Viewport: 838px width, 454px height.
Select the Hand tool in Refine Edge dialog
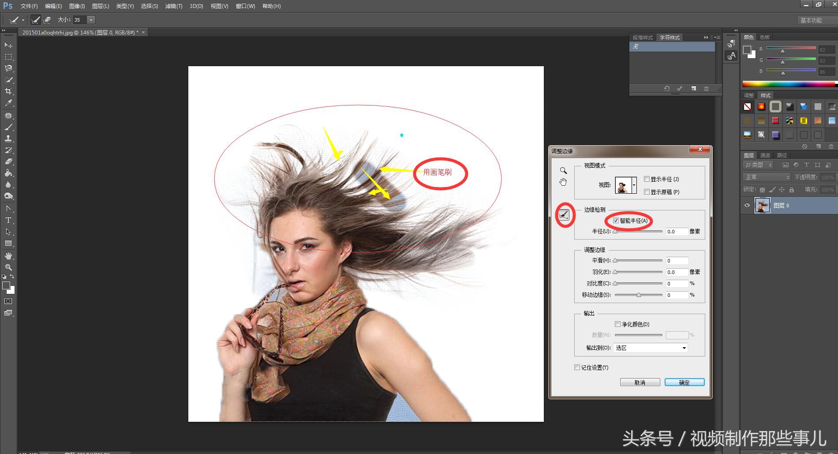point(563,182)
